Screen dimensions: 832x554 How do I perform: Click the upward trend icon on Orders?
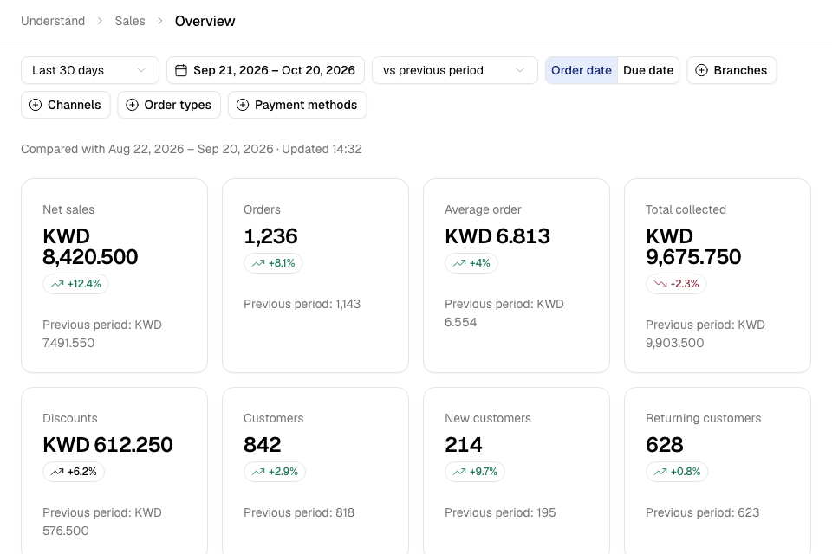pyautogui.click(x=258, y=263)
